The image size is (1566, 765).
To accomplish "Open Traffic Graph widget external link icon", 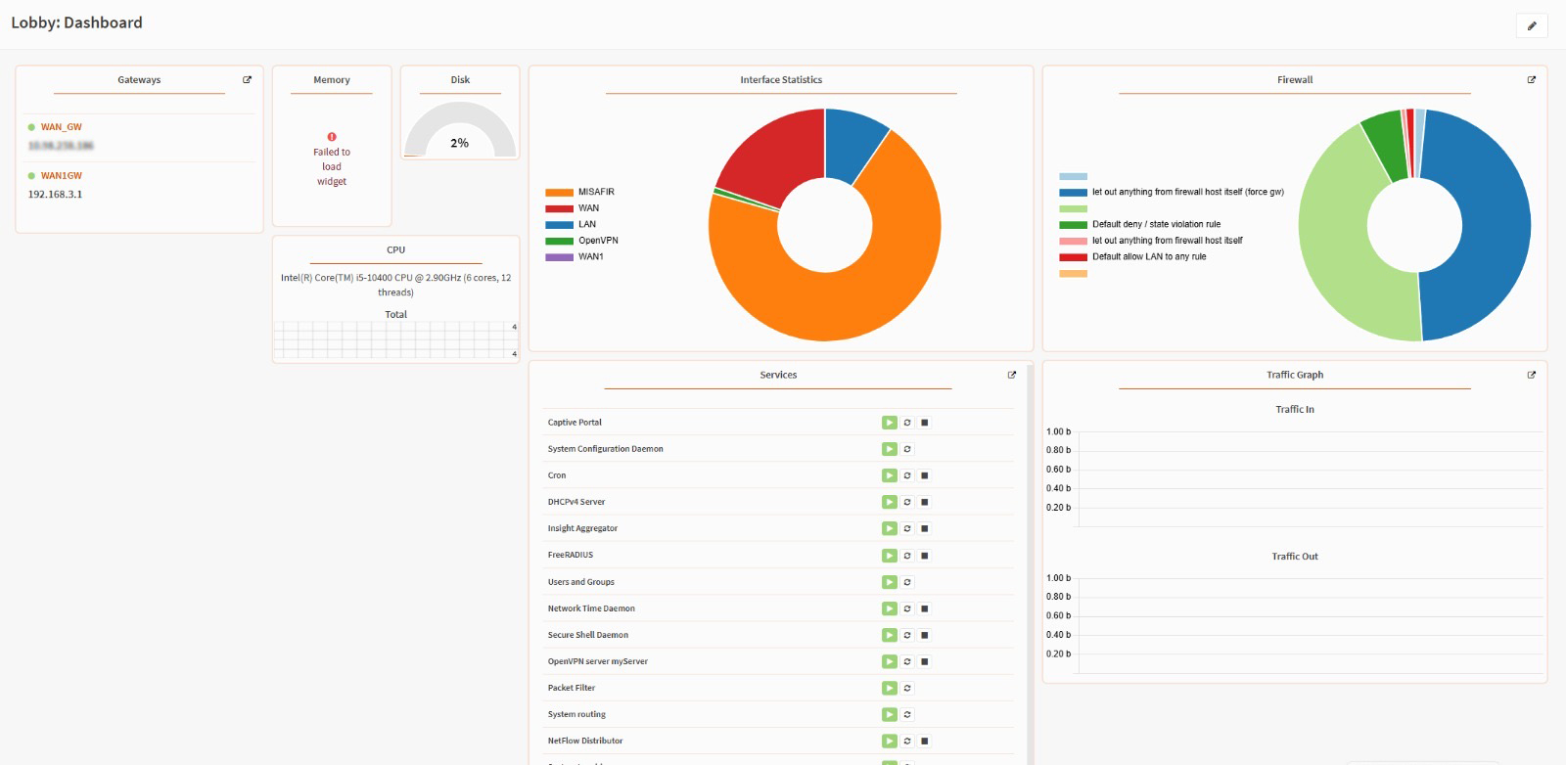I will [x=1532, y=375].
